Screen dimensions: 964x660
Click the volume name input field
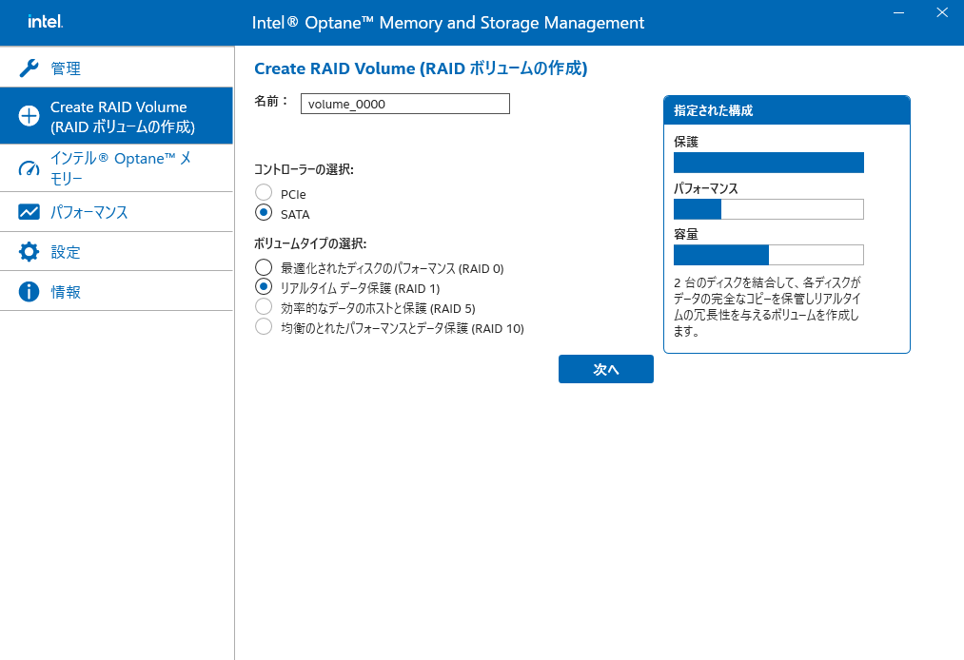[405, 104]
